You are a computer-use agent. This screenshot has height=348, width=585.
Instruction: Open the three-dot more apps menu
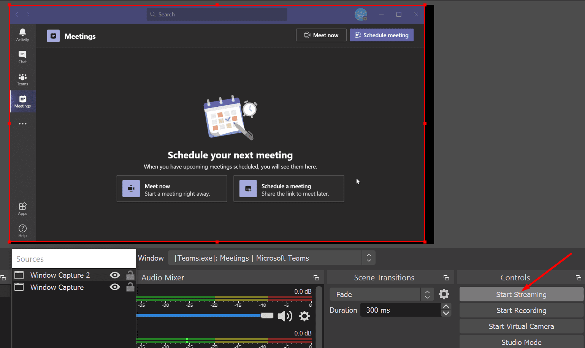[x=22, y=124]
